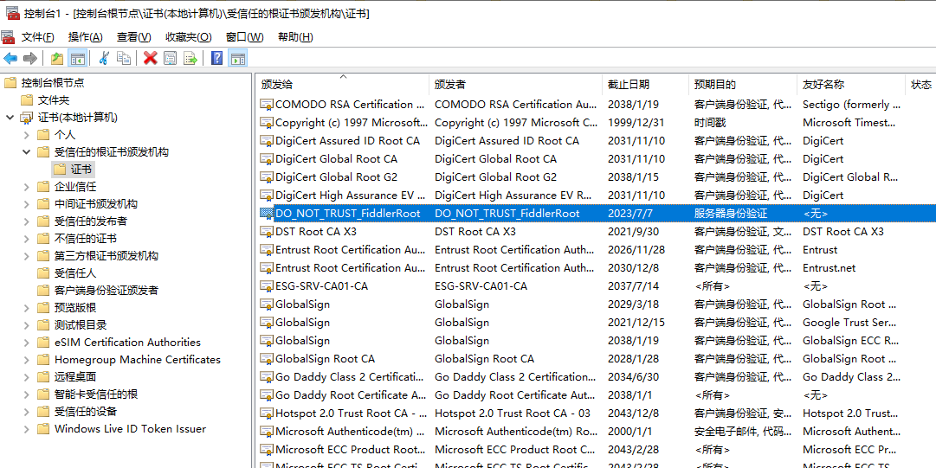
Task: Sort list by 截止日期 column header
Action: pyautogui.click(x=628, y=84)
